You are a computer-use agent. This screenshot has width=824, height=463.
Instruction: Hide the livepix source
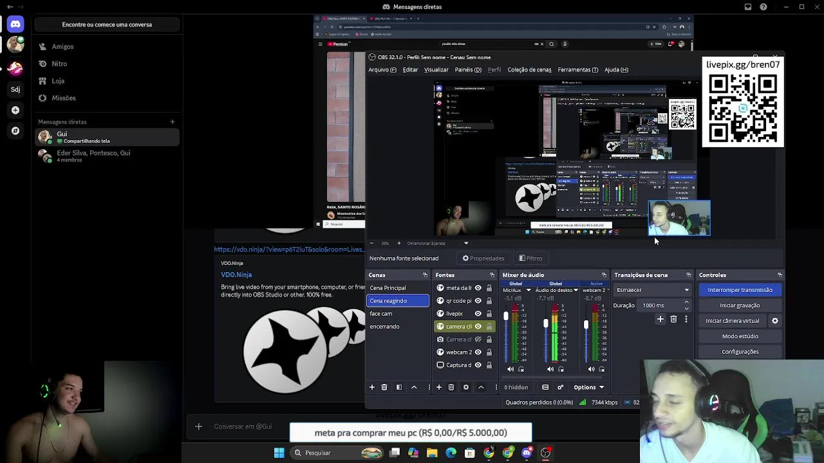tap(478, 314)
